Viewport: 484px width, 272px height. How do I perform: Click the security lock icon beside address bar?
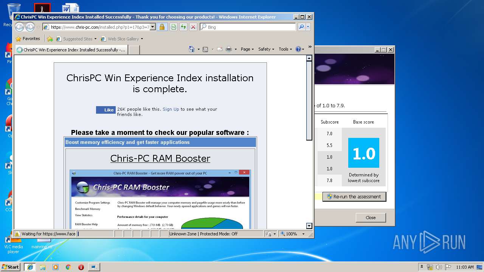coord(162,27)
